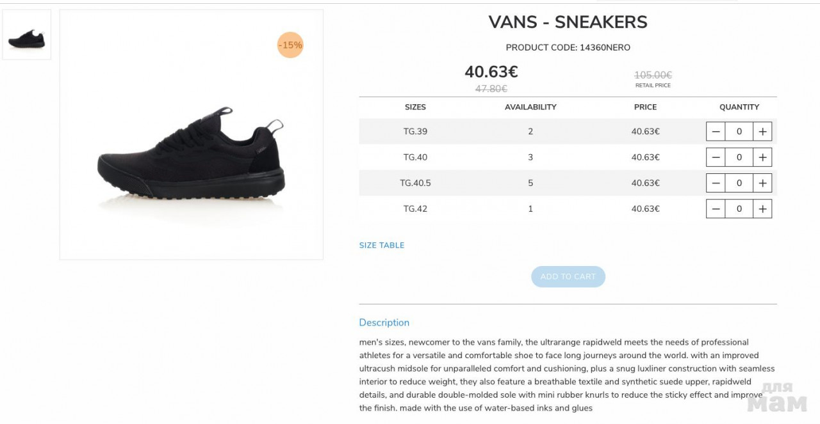820x424 pixels.
Task: Click the TG.39 quantity input field
Action: (x=739, y=132)
